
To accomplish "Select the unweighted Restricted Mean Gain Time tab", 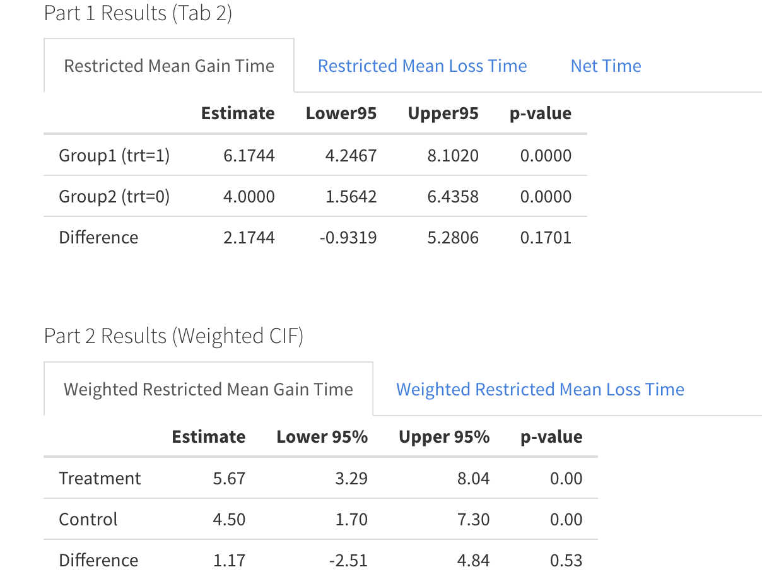I will [169, 66].
